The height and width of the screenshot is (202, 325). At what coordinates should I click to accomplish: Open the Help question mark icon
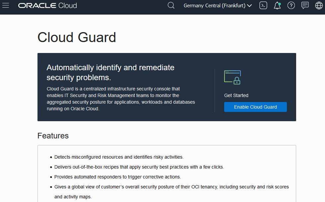coord(291,5)
